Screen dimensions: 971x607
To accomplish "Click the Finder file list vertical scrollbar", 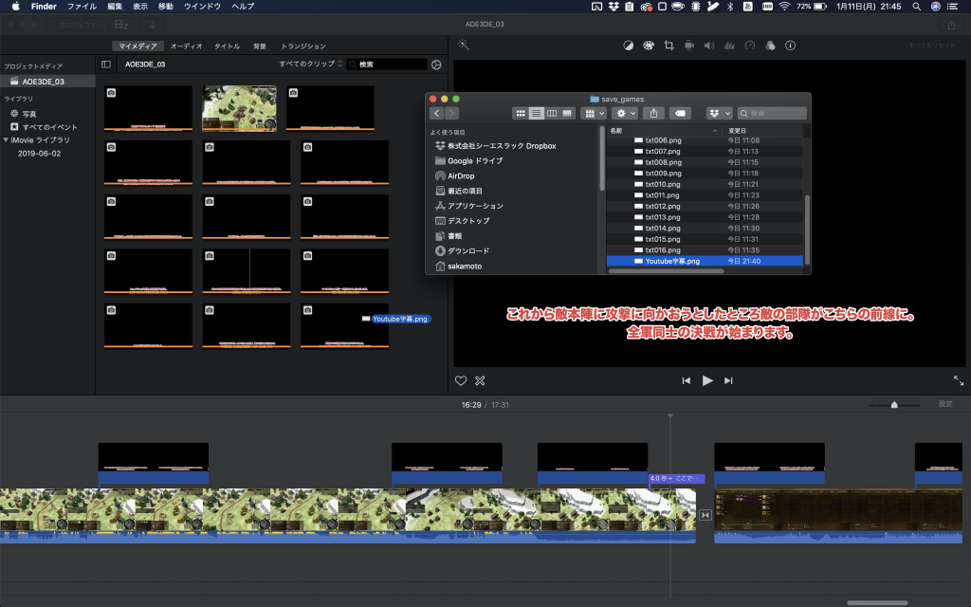I will coord(807,230).
